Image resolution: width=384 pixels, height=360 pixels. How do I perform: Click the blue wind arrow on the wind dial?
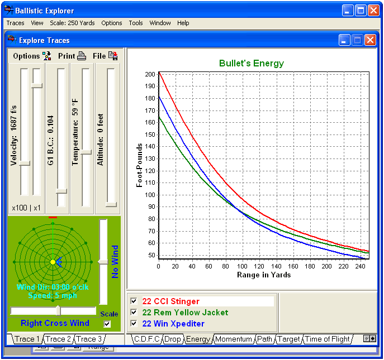[x=59, y=262]
